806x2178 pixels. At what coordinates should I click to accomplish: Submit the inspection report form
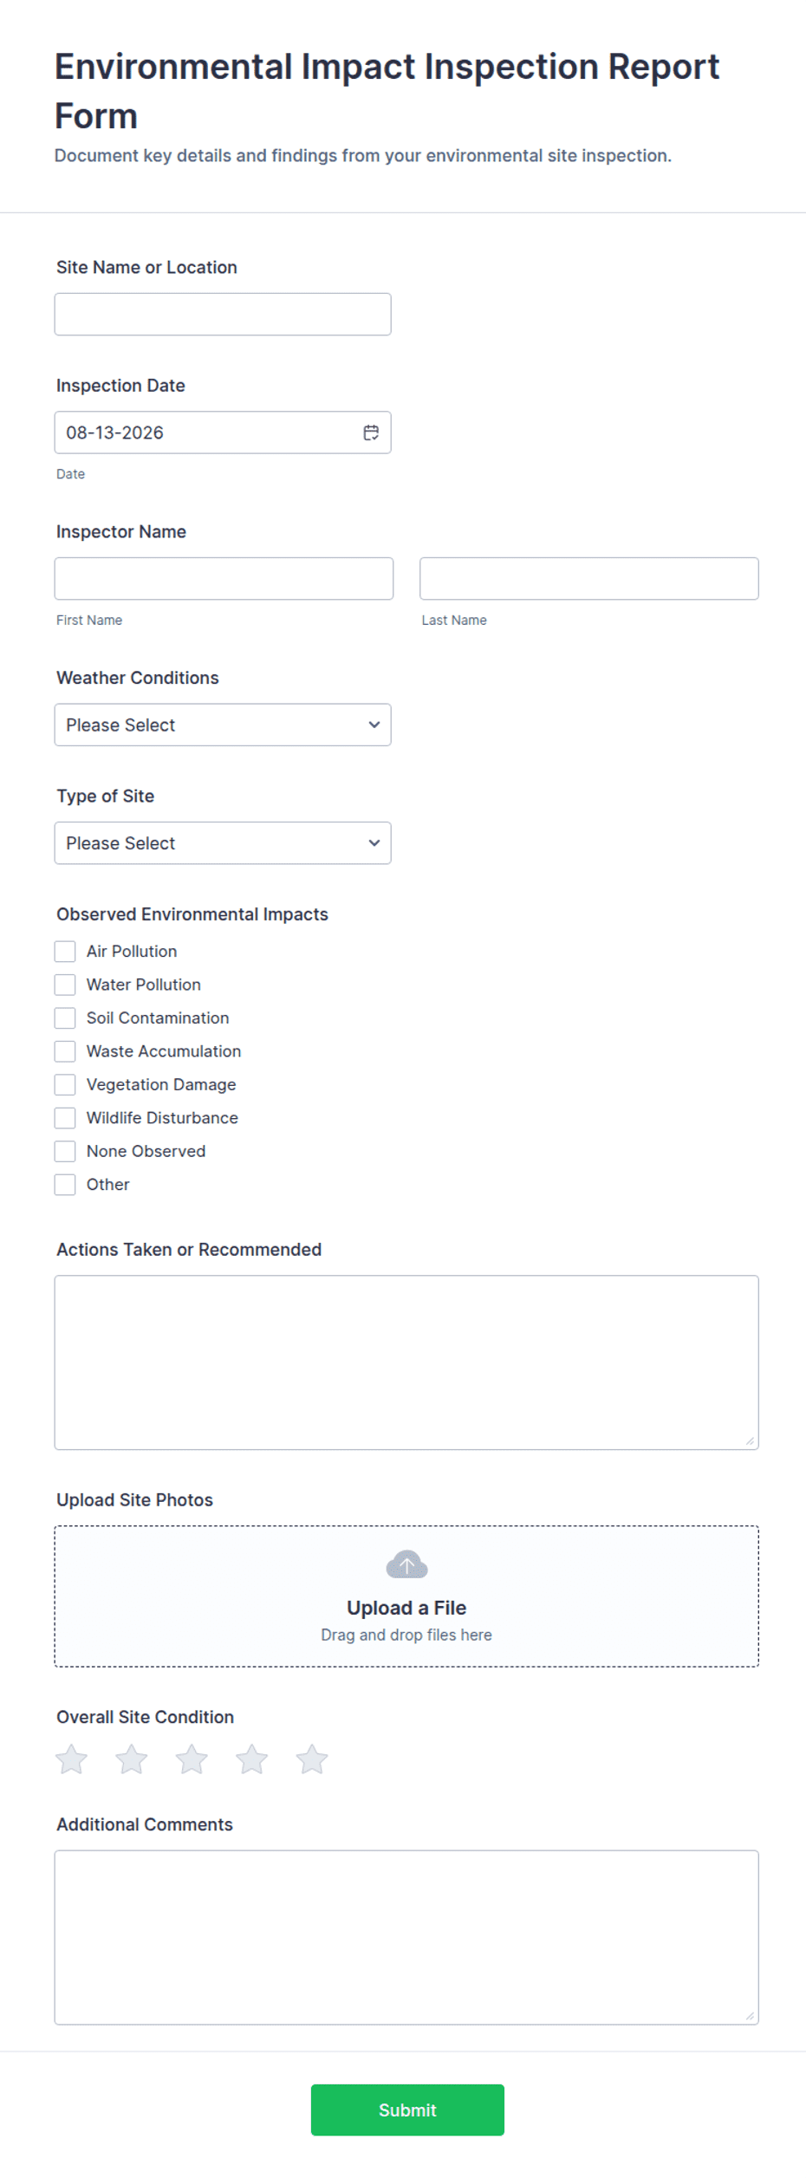pos(407,2110)
